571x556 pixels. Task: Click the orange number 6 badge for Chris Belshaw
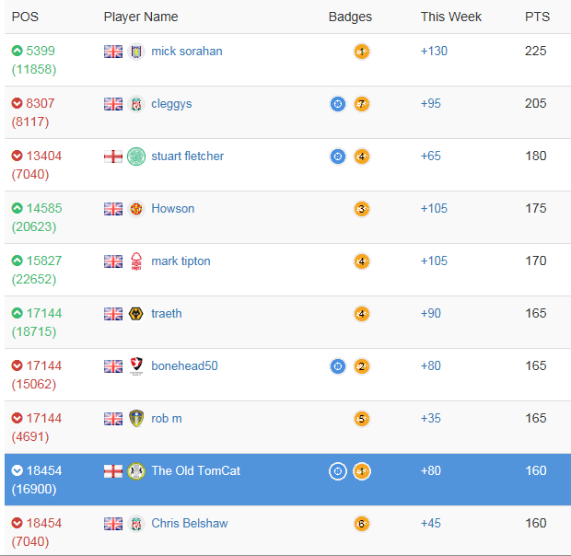(x=362, y=524)
